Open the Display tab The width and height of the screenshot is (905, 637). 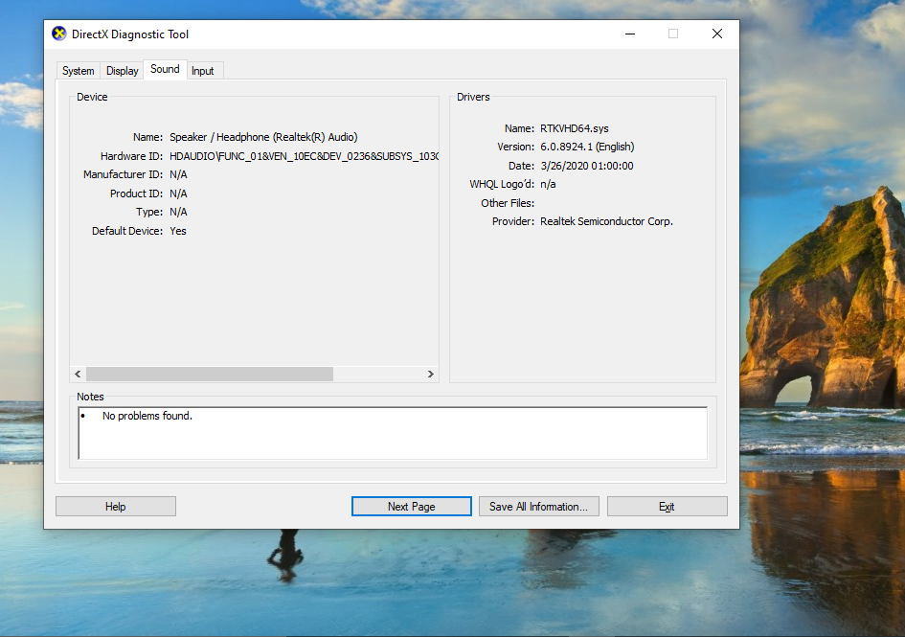coord(122,71)
